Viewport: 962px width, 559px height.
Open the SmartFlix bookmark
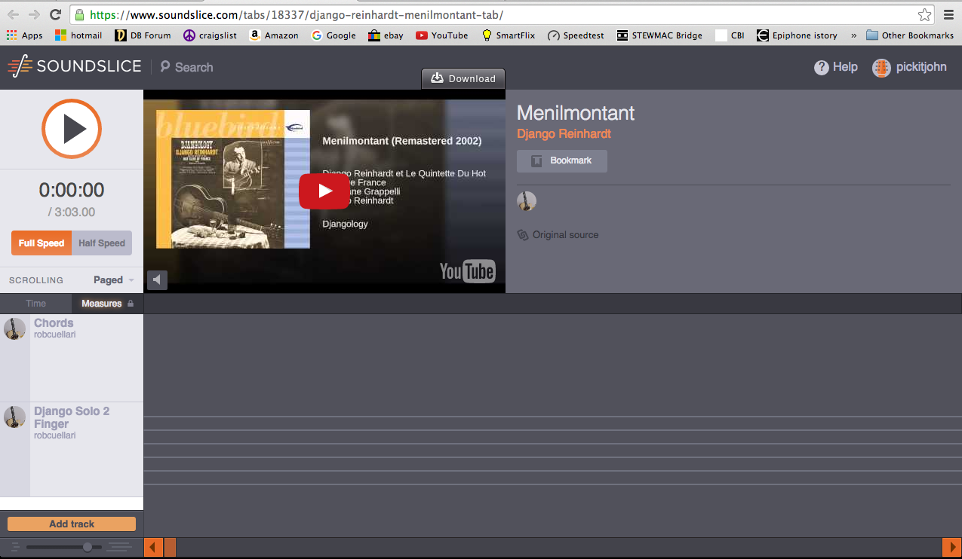click(509, 35)
